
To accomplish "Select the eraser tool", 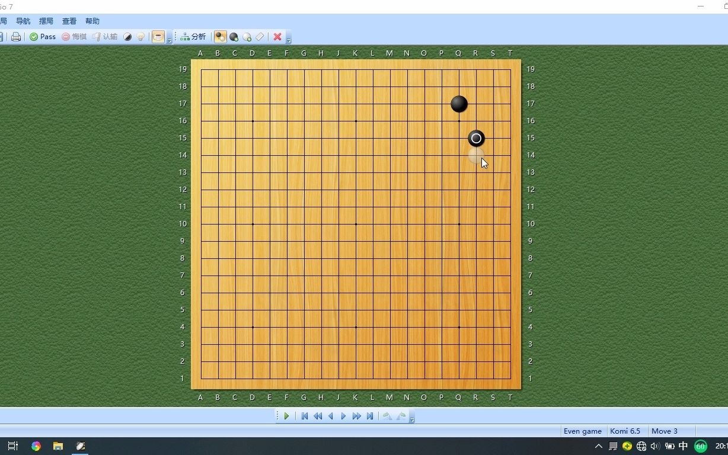I will [260, 37].
